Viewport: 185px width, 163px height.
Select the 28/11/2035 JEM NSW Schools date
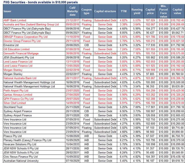(x=73, y=148)
